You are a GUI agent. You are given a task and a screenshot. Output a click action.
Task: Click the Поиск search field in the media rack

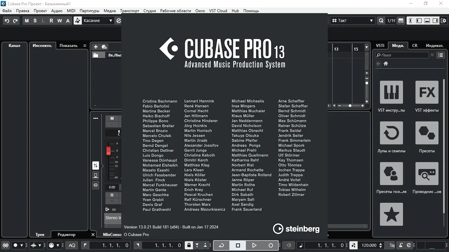coord(402,55)
